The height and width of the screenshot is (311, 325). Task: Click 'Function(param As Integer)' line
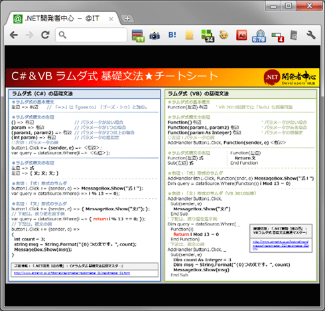(x=204, y=133)
